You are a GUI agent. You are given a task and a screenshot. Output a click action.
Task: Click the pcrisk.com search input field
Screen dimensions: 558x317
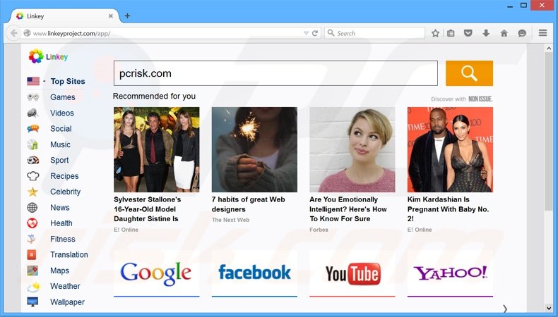[275, 73]
